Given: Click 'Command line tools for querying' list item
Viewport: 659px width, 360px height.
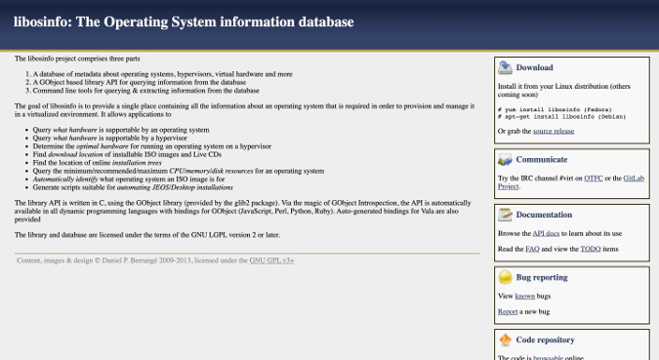Looking at the screenshot, I should [x=145, y=91].
